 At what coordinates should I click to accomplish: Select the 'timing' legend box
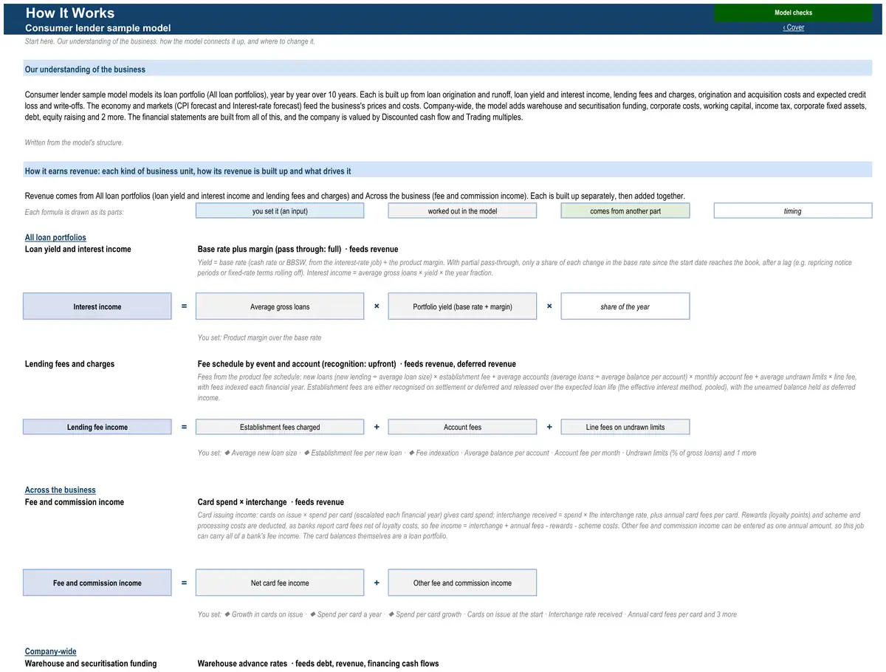(x=793, y=211)
